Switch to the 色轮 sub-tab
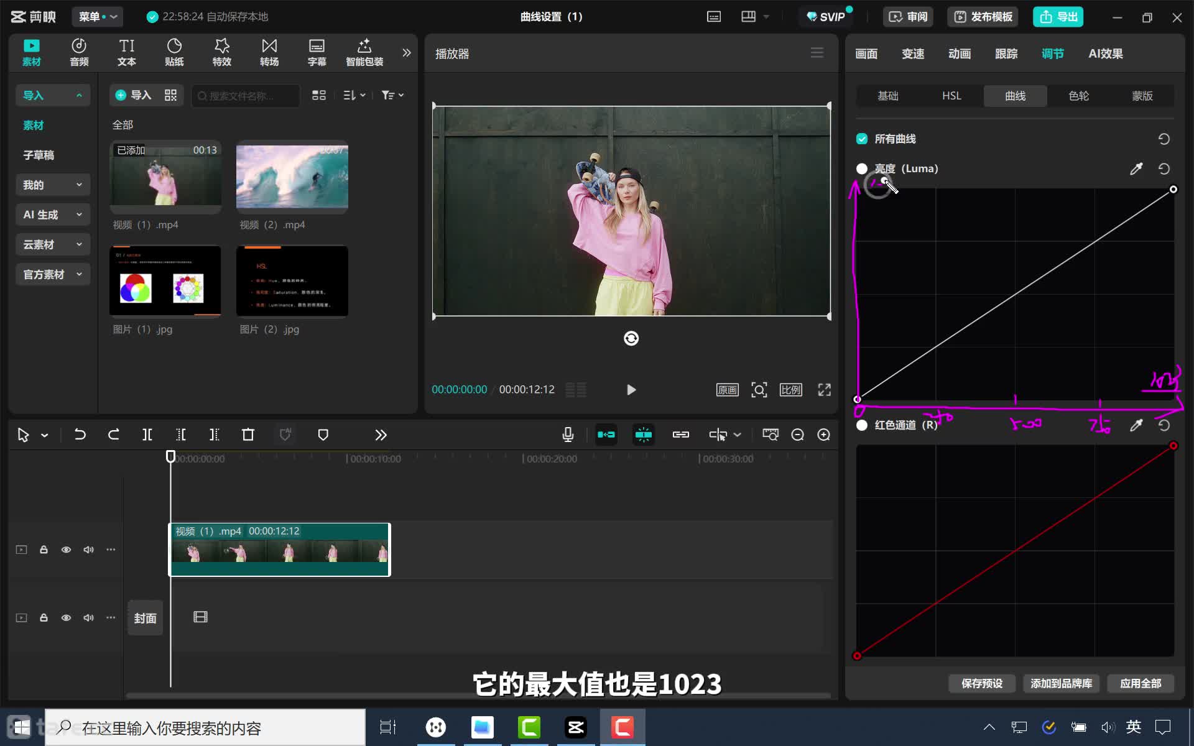This screenshot has height=746, width=1194. pyautogui.click(x=1079, y=96)
